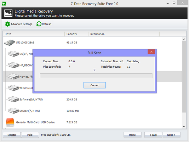189x142 pixels.
Task: Minimize the 7-Data Recovery window
Action: pos(168,3)
